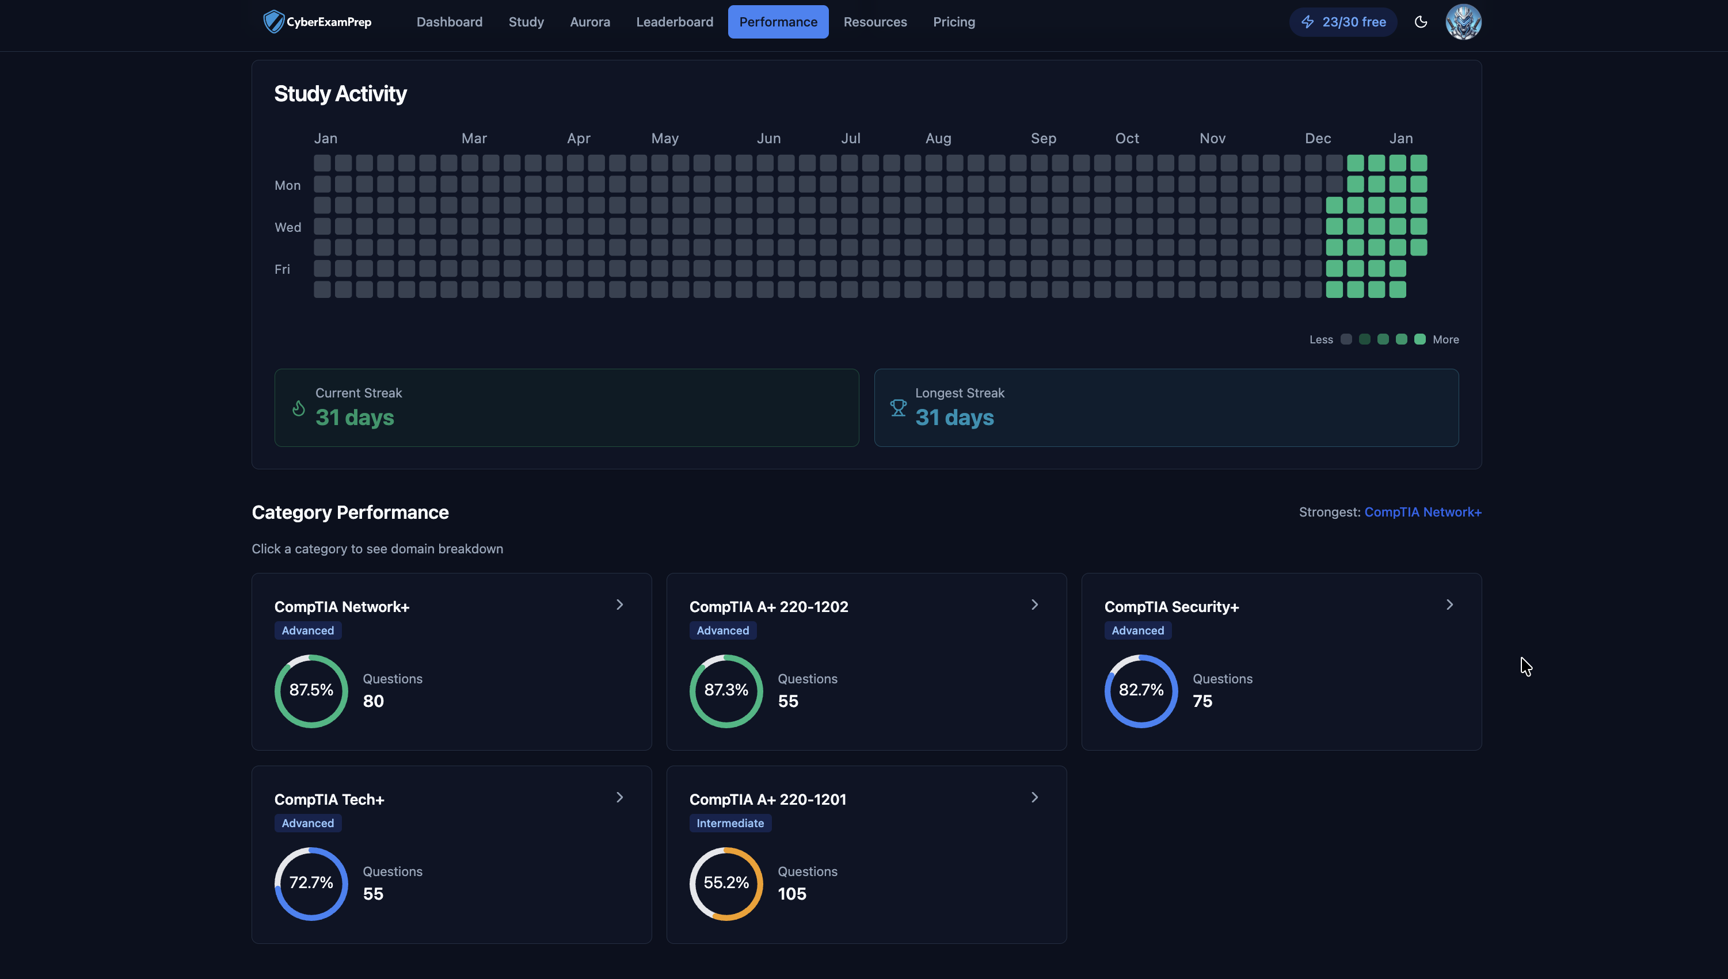The image size is (1728, 979).
Task: Click the Advanced badge on Network+ card
Action: pos(307,630)
